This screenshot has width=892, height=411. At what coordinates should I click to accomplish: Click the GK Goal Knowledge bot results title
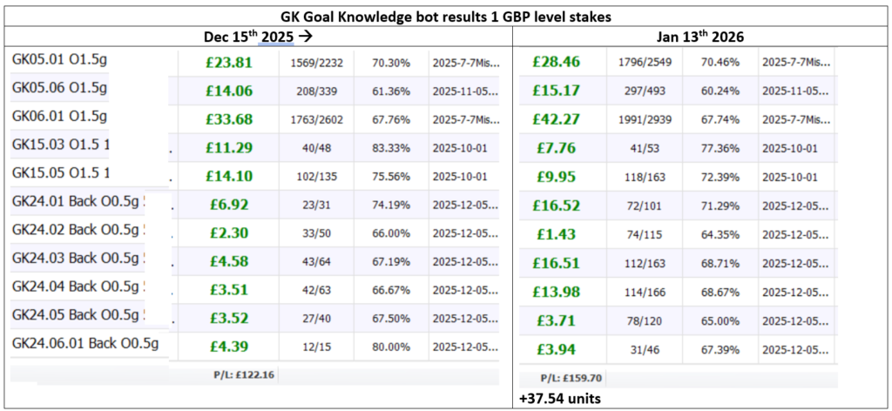tap(445, 16)
